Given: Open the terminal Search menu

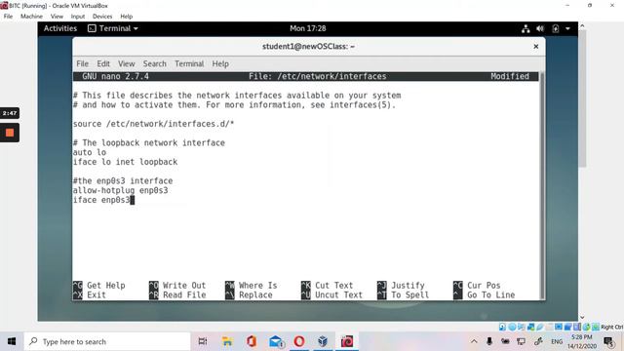Looking at the screenshot, I should (x=154, y=63).
